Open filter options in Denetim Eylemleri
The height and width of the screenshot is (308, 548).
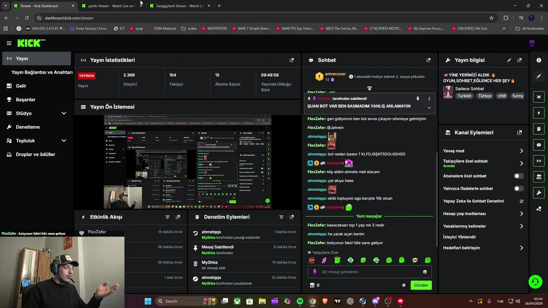click(281, 217)
